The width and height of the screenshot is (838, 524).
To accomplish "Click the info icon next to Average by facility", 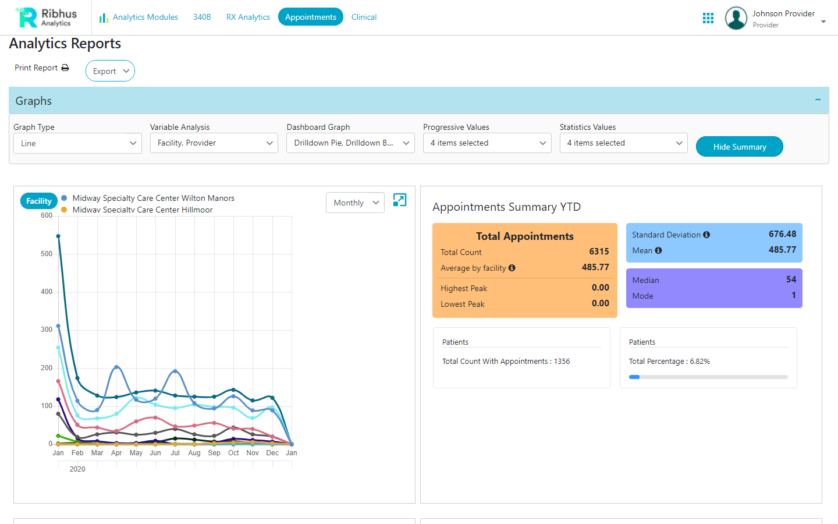I will (512, 268).
